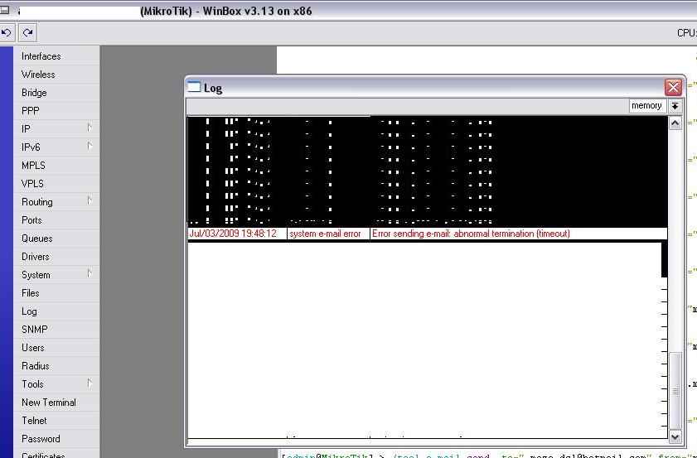Expand the IPv6 submenu
Image resolution: width=697 pixels, height=458 pixels.
click(56, 147)
